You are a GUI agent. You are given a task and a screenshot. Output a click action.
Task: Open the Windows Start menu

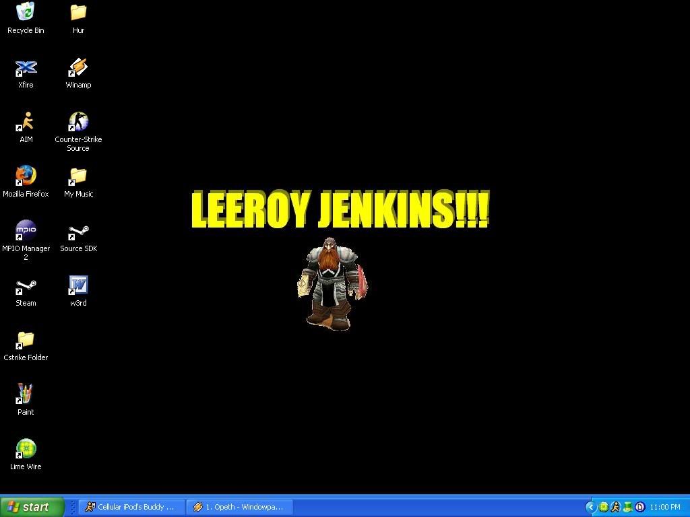coord(32,507)
